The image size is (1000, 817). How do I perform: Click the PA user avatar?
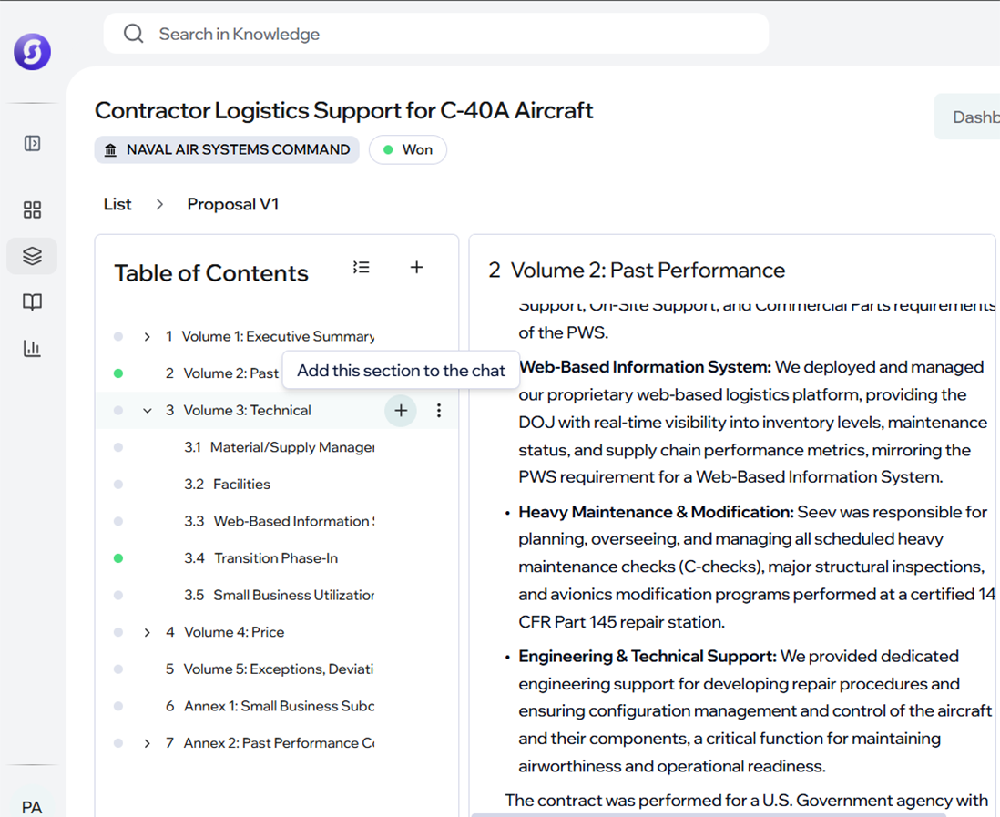click(32, 806)
